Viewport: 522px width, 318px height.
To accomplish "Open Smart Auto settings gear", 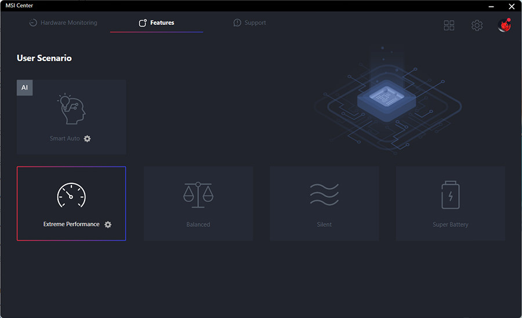I will pyautogui.click(x=87, y=139).
